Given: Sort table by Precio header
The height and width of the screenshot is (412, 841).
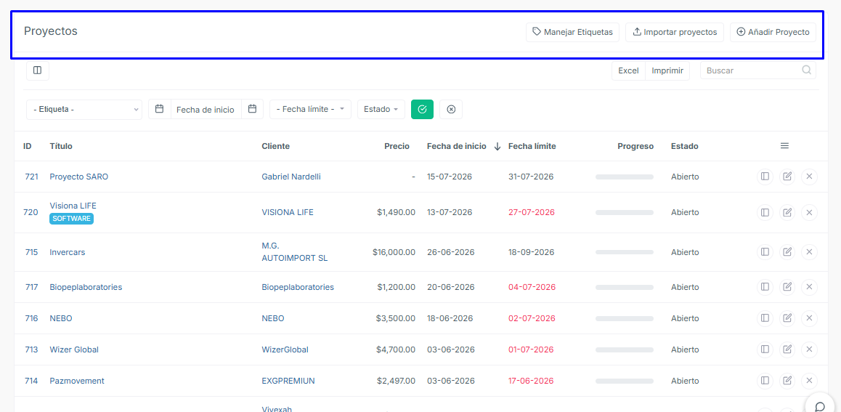Looking at the screenshot, I should click(397, 146).
